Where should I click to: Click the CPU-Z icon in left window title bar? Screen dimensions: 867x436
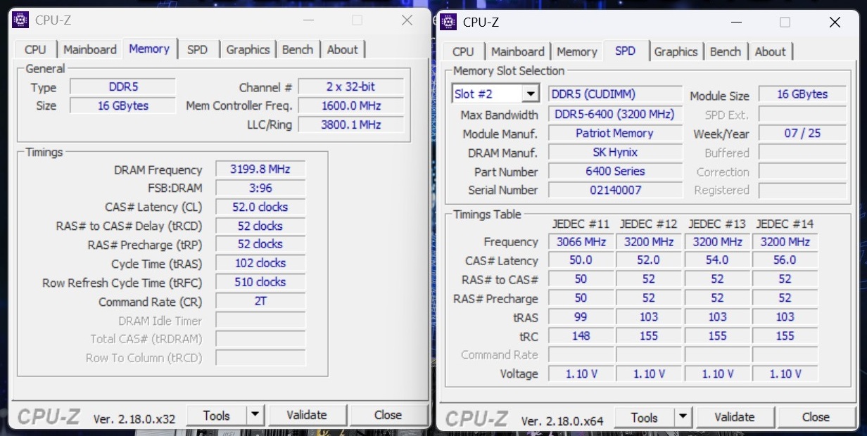[x=21, y=20]
